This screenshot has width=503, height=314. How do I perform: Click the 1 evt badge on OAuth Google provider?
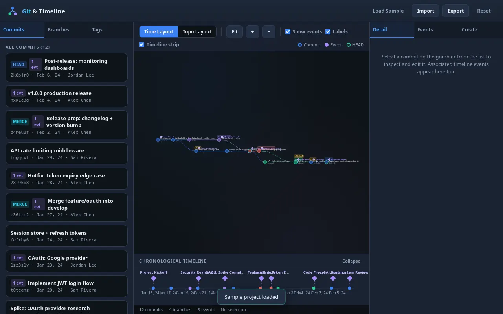point(18,258)
